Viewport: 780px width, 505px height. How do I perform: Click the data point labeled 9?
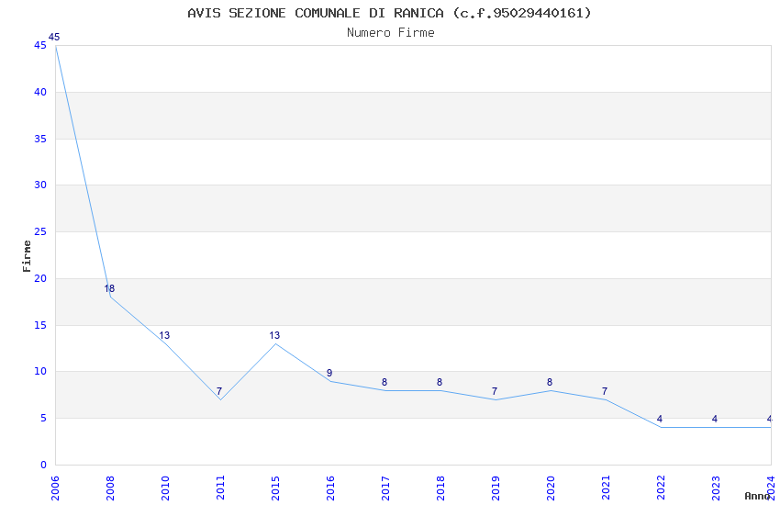pyautogui.click(x=329, y=373)
